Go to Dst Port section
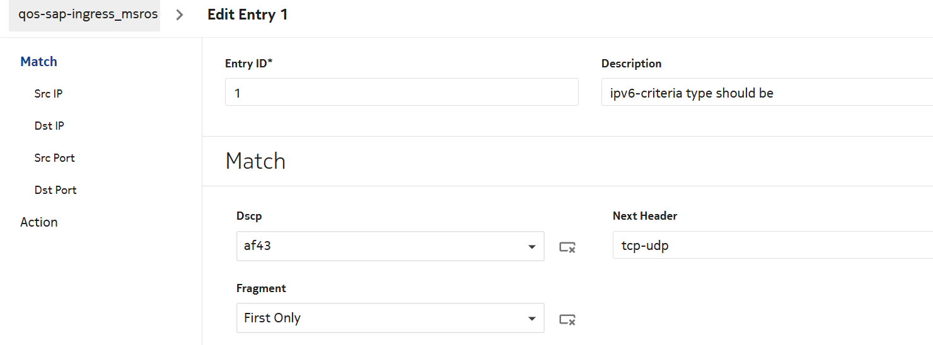 pos(55,190)
